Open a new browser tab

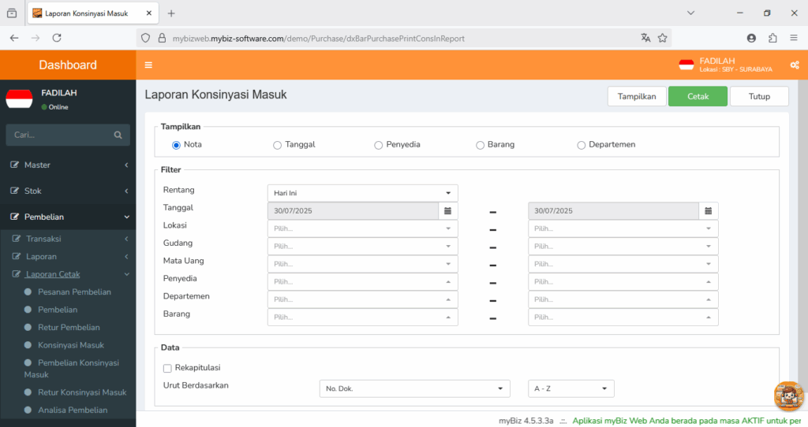point(171,13)
